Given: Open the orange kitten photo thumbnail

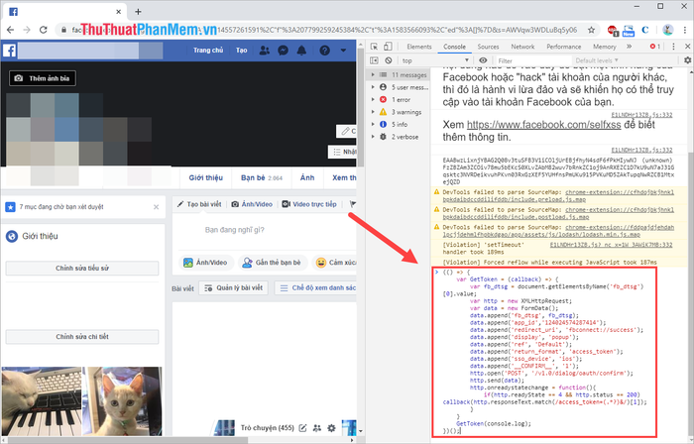Looking at the screenshot, I should tap(123, 401).
